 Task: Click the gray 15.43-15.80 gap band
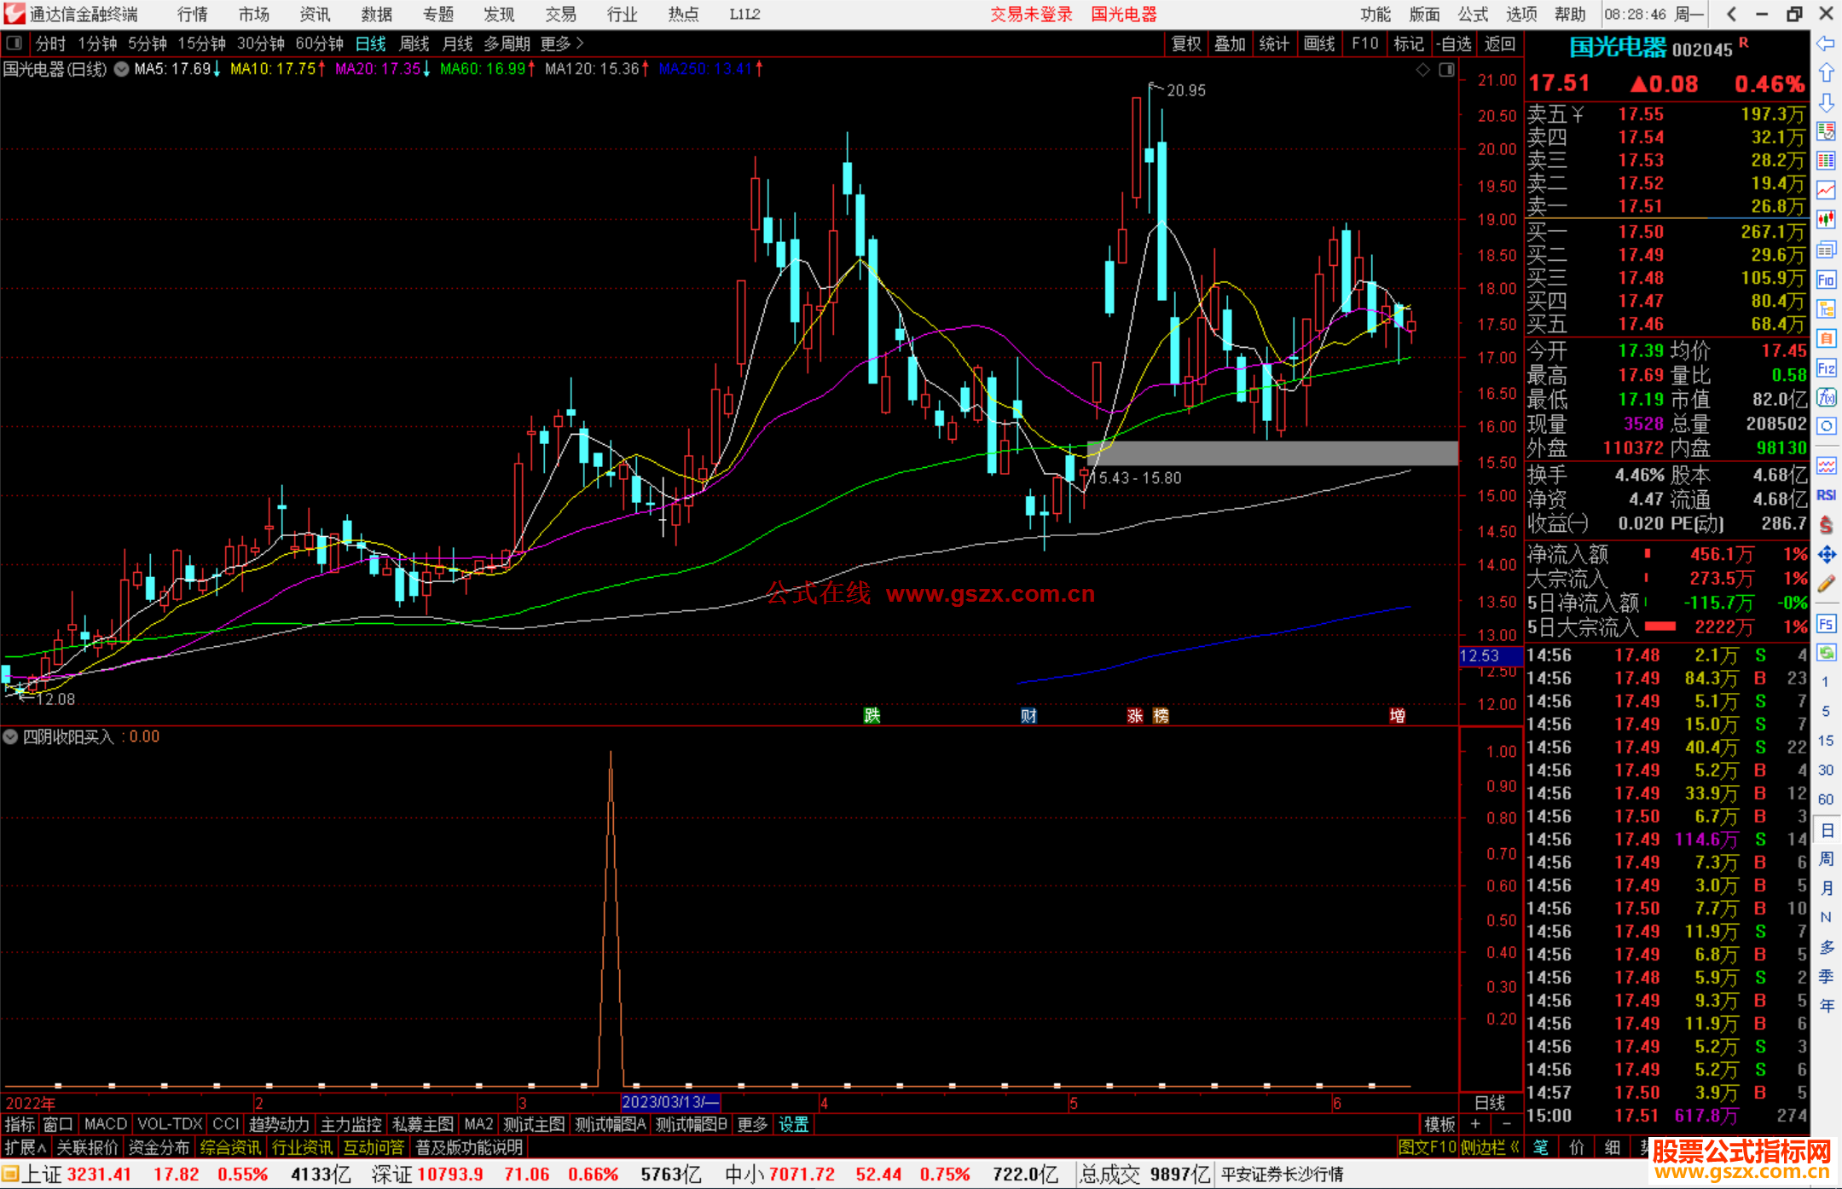pos(1272,453)
